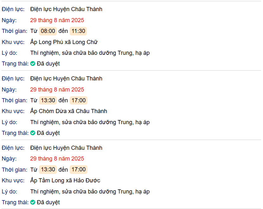
Task: Click the red date in the second entry
Action: tap(57, 90)
